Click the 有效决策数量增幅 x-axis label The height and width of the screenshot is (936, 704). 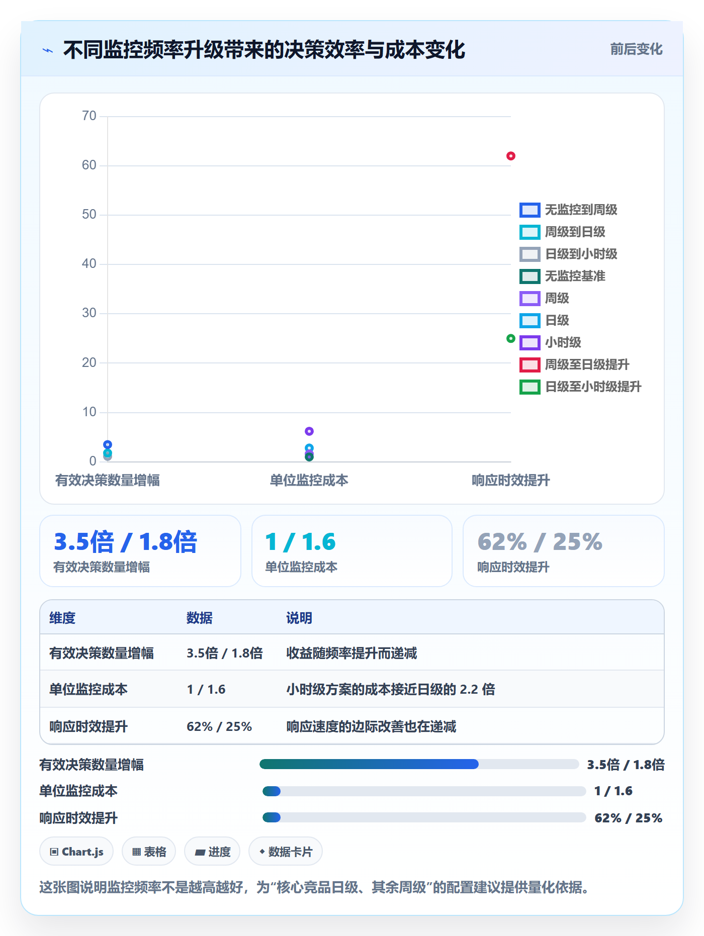coord(108,480)
